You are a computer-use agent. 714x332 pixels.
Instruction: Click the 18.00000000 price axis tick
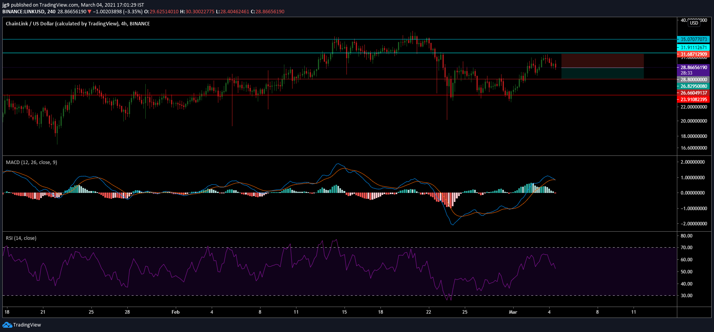point(694,136)
